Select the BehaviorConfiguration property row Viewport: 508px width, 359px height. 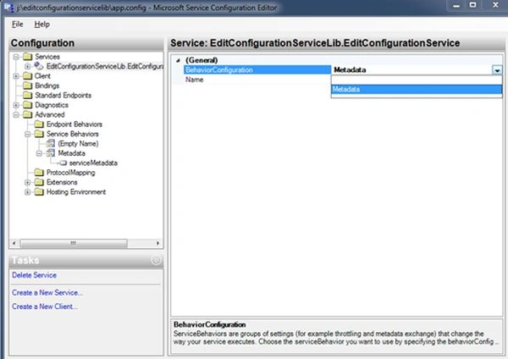(x=257, y=70)
